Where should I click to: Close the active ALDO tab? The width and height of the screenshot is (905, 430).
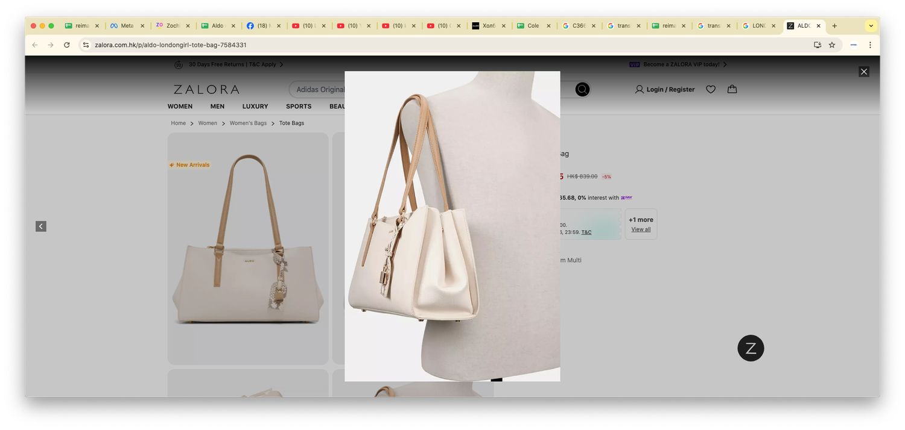(819, 26)
